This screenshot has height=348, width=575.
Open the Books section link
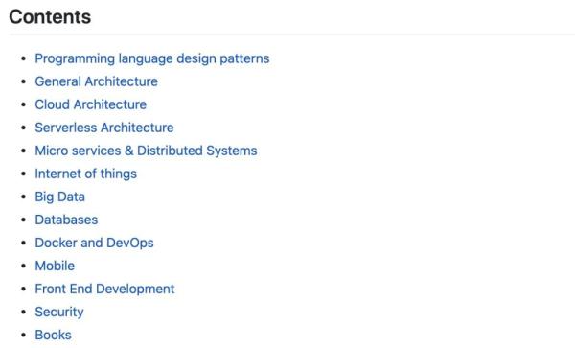click(x=53, y=335)
